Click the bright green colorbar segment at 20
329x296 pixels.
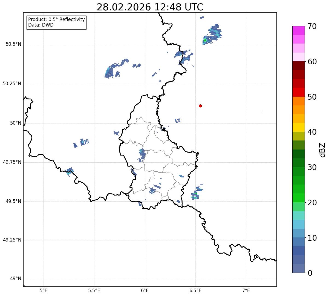299,198
